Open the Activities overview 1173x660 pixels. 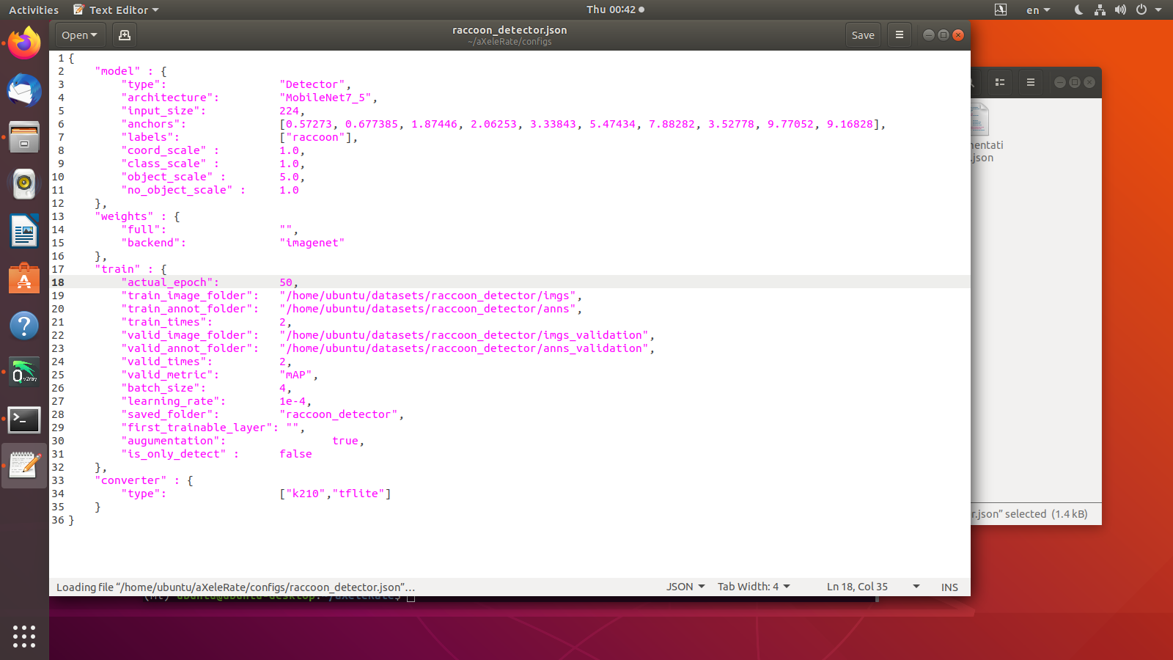click(34, 10)
